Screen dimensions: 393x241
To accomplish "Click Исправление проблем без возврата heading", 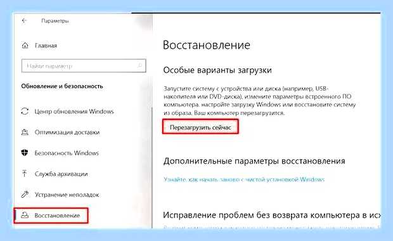I will click(272, 215).
